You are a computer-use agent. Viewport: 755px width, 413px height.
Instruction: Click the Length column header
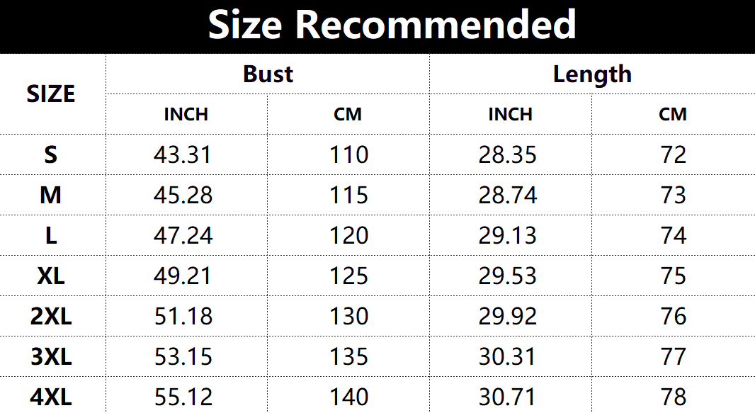(x=592, y=74)
